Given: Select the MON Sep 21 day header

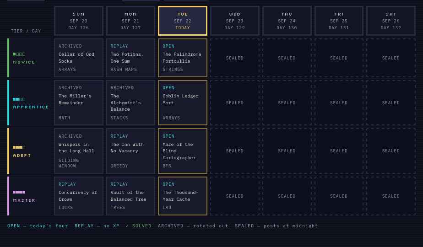Looking at the screenshot, I should click(x=130, y=21).
